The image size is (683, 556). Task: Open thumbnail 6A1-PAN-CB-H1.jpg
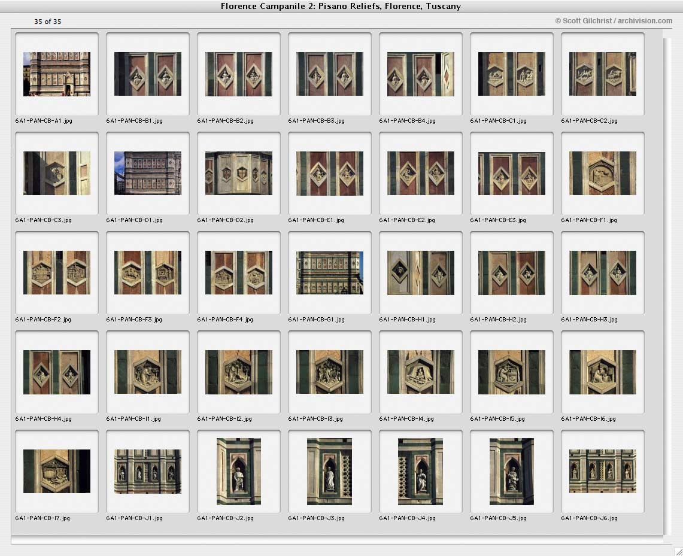pyautogui.click(x=421, y=272)
